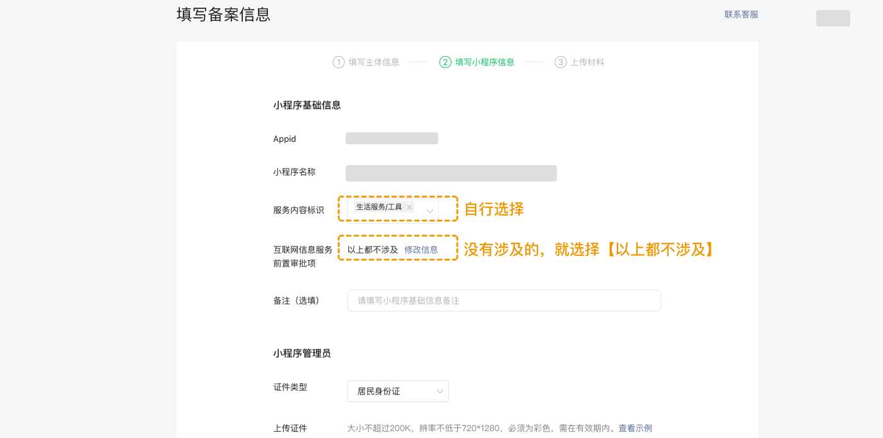
Task: Open the 查看示例 example link
Action: (x=635, y=428)
